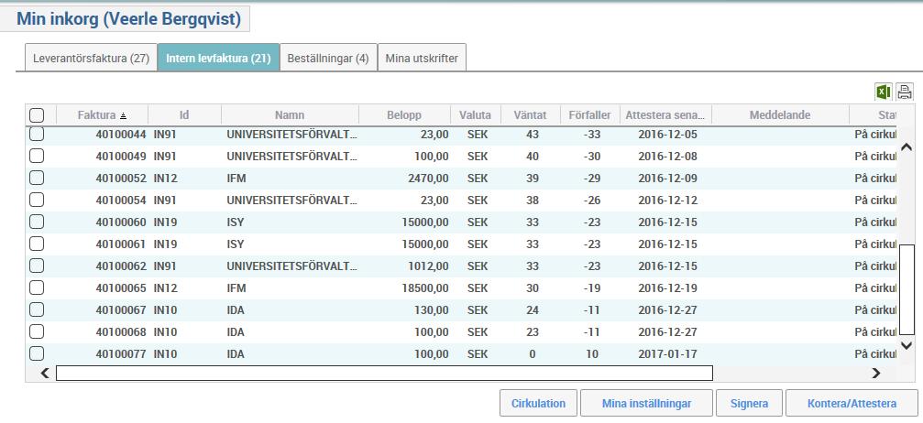Screen dimensions: 923x423
Task: Click the Cirkulation button
Action: pos(538,404)
